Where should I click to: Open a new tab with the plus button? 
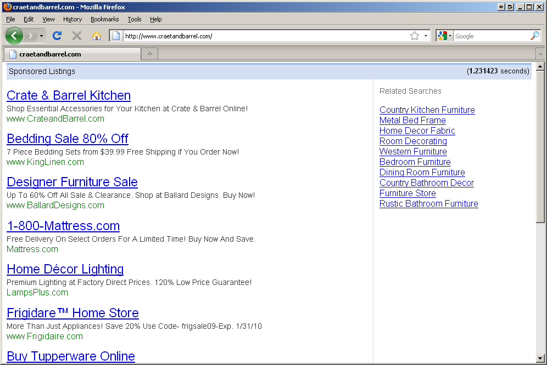point(150,54)
